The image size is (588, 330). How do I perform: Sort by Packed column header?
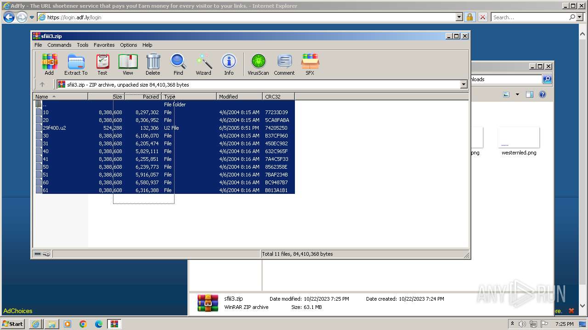click(x=143, y=96)
